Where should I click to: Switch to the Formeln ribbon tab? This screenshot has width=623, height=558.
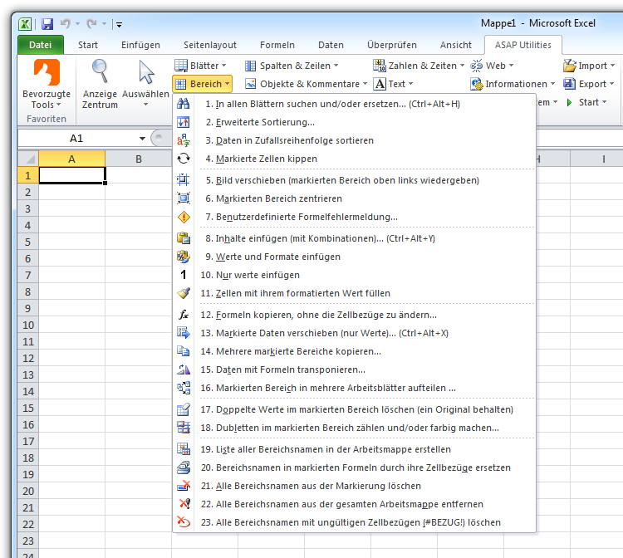(277, 45)
